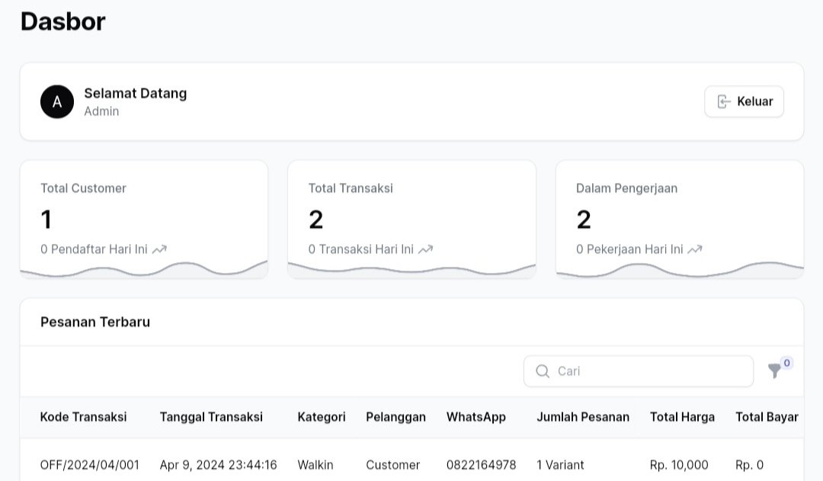823x481 pixels.
Task: Click the Pelanggan column header
Action: 395,417
